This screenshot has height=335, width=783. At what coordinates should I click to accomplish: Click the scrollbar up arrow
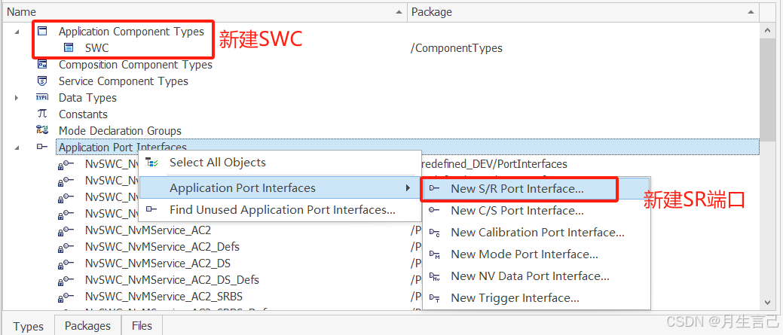click(767, 31)
